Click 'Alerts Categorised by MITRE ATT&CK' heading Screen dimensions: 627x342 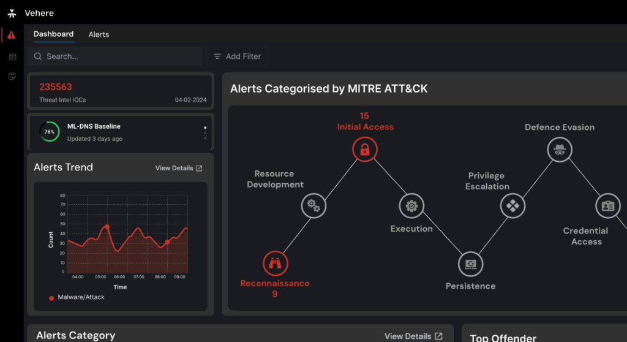pos(329,89)
